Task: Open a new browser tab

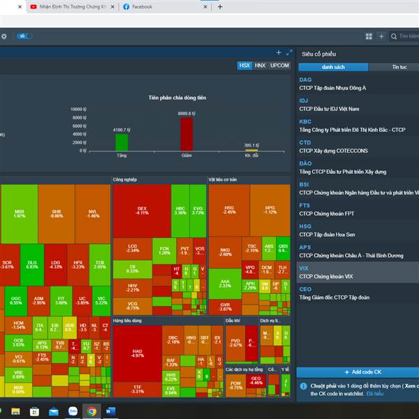Action: pyautogui.click(x=220, y=7)
